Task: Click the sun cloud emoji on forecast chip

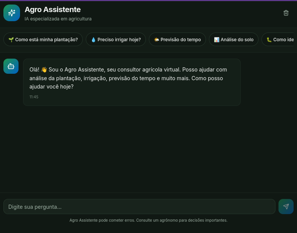Action: pyautogui.click(x=156, y=40)
